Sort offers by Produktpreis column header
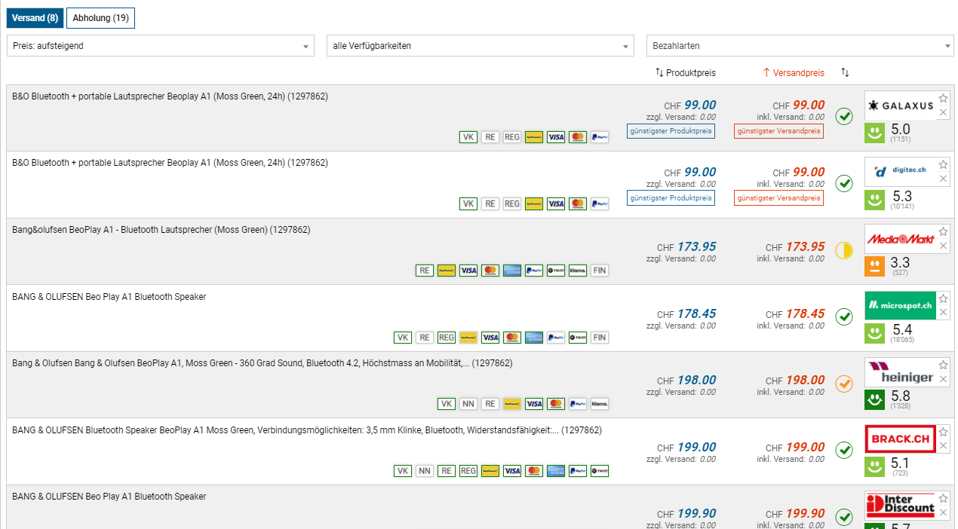The image size is (958, 529). pos(685,73)
